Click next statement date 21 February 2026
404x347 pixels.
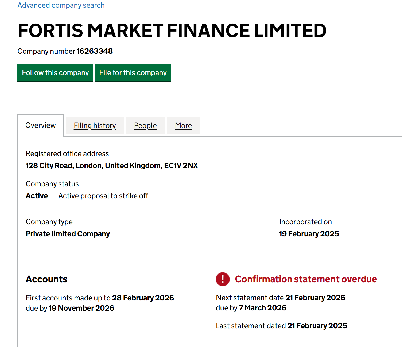pyautogui.click(x=315, y=298)
